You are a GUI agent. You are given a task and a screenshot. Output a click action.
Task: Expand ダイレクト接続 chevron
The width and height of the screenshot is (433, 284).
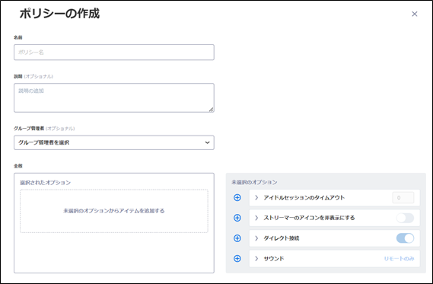coord(256,238)
